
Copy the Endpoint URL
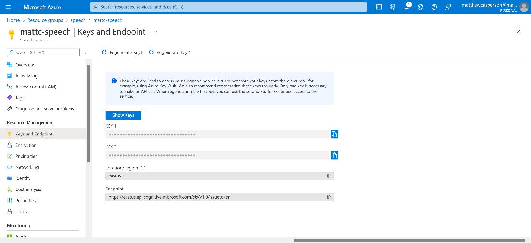pyautogui.click(x=329, y=197)
